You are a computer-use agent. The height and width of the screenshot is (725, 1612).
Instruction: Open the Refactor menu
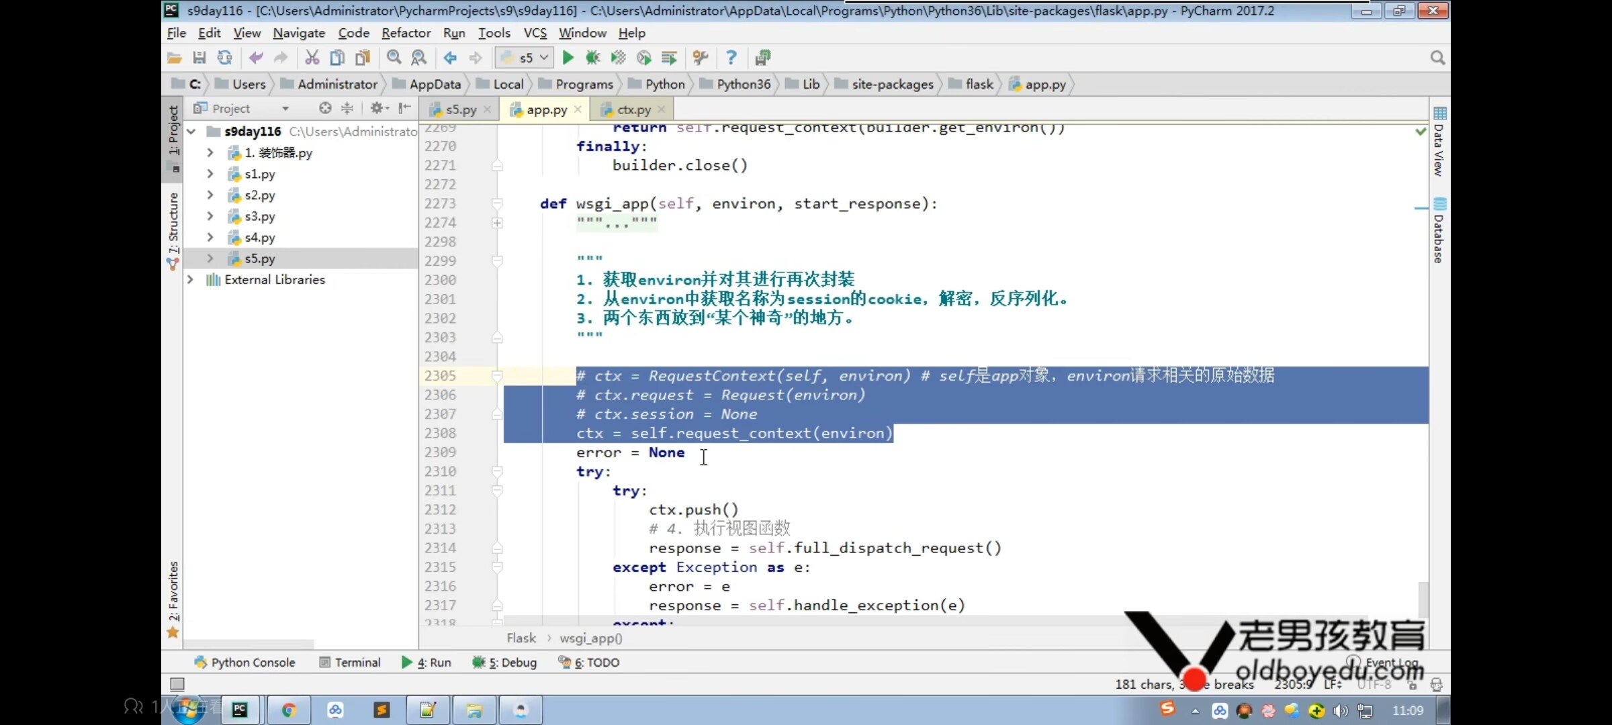(406, 33)
